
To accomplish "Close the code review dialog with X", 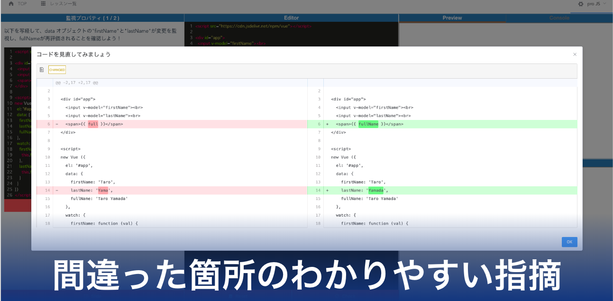I will 575,55.
